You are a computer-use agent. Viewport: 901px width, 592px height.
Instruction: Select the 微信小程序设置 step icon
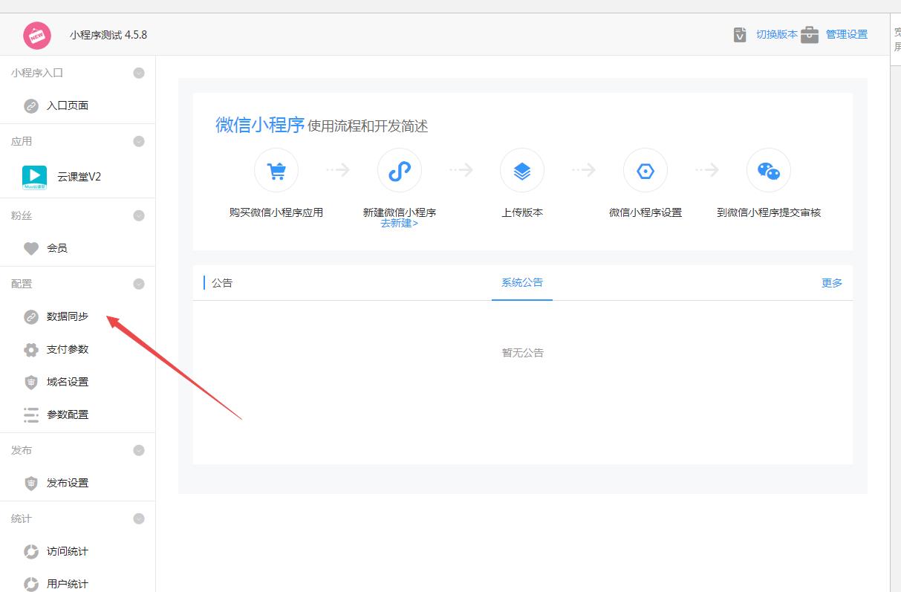pyautogui.click(x=645, y=169)
